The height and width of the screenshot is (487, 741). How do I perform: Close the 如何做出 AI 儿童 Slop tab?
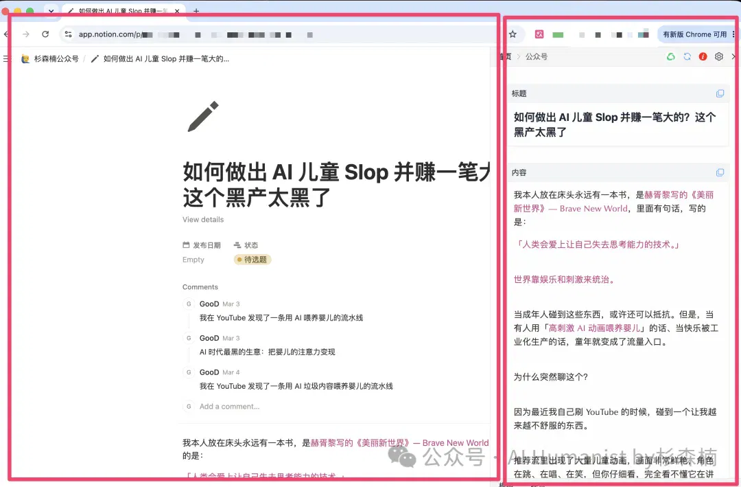pos(177,10)
